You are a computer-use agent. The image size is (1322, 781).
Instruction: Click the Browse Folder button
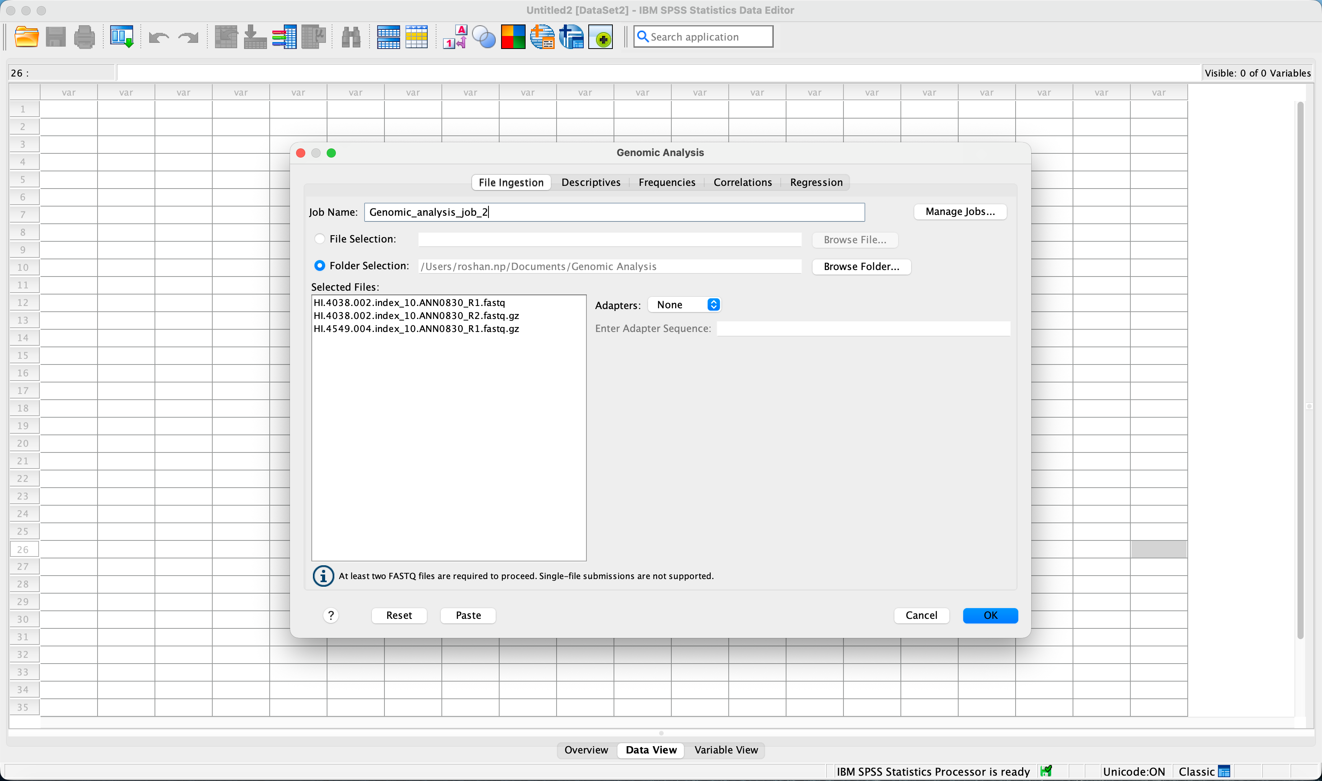pyautogui.click(x=861, y=266)
